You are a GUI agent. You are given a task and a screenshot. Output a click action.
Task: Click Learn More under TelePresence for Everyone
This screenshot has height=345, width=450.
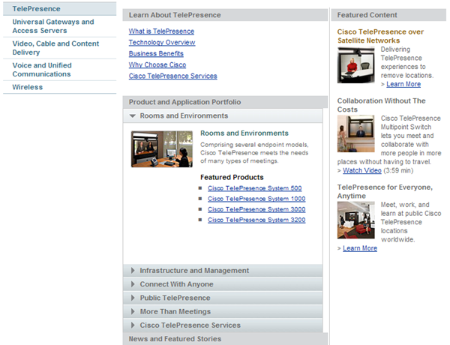point(360,248)
